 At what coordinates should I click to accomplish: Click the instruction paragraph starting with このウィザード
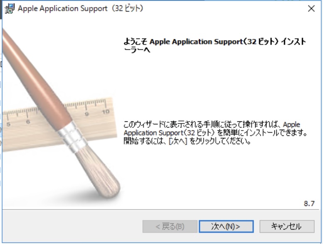tap(215, 133)
